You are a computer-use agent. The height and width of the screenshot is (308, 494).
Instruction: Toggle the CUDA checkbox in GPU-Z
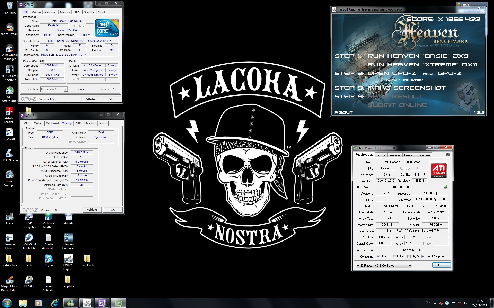394,256
